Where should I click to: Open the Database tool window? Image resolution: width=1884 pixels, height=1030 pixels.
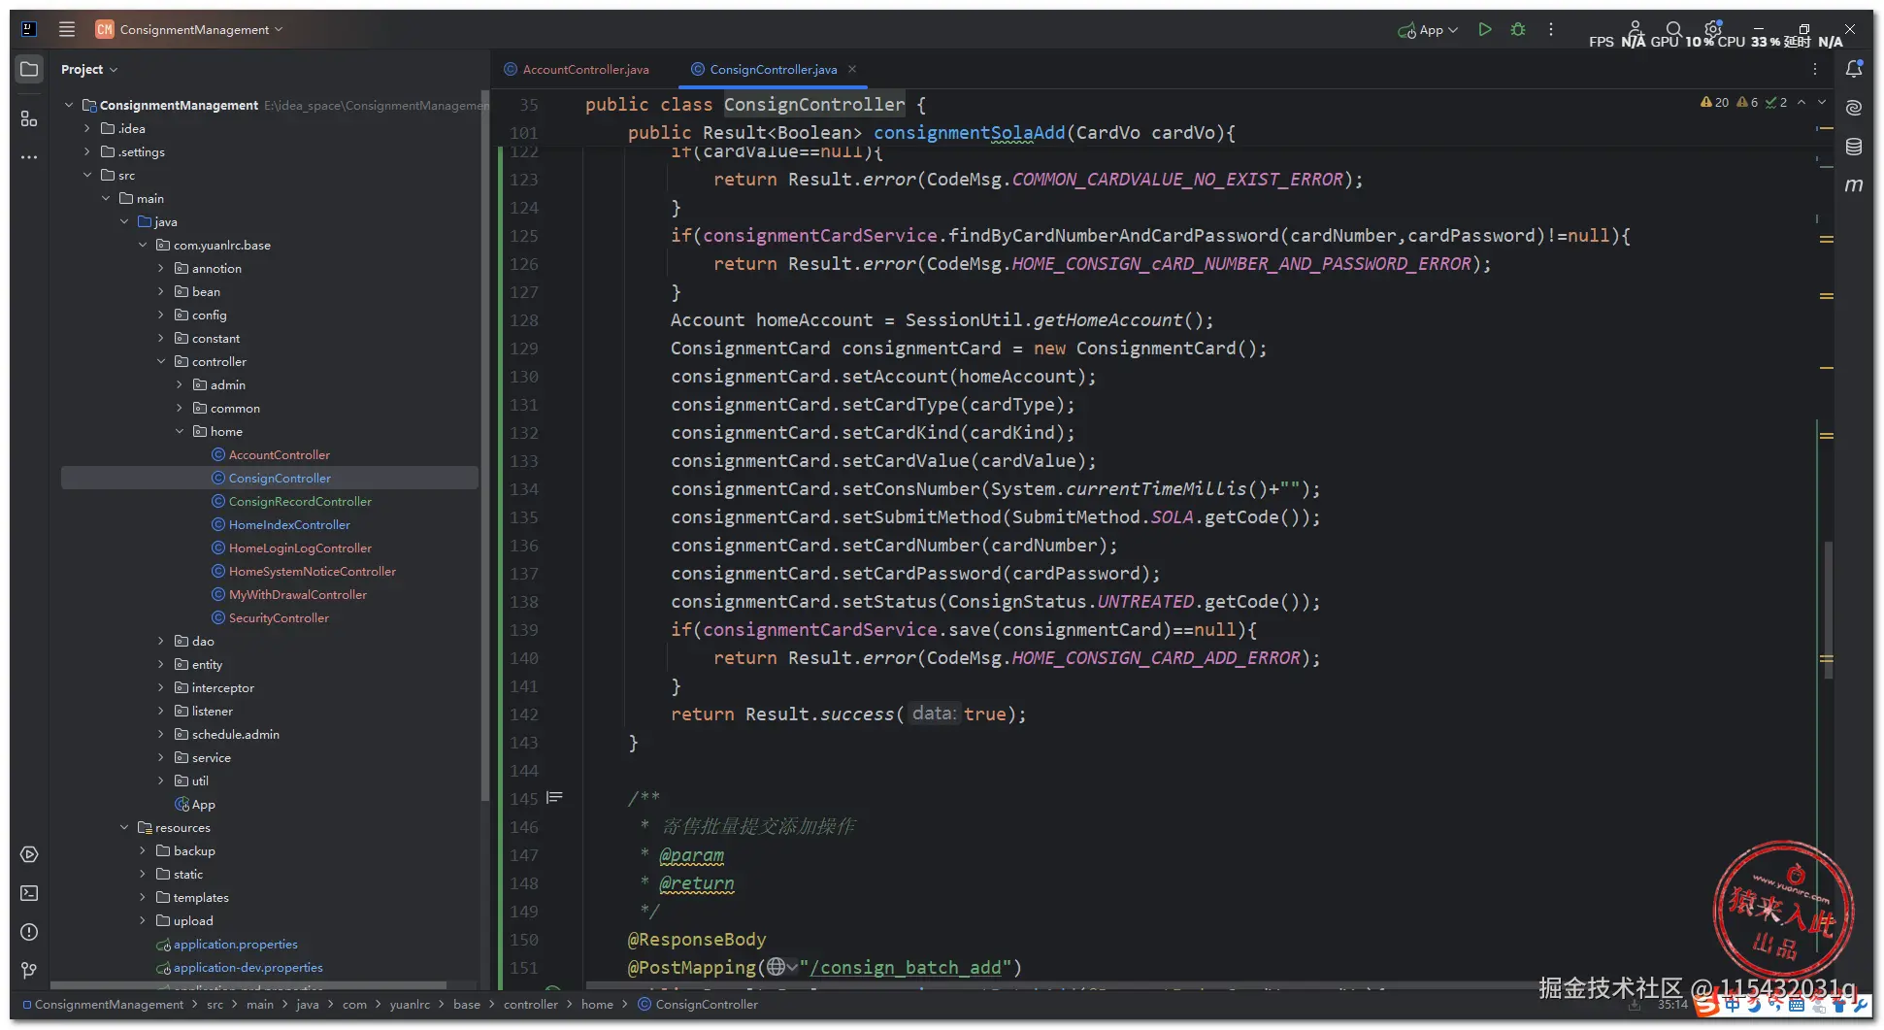point(1854,147)
